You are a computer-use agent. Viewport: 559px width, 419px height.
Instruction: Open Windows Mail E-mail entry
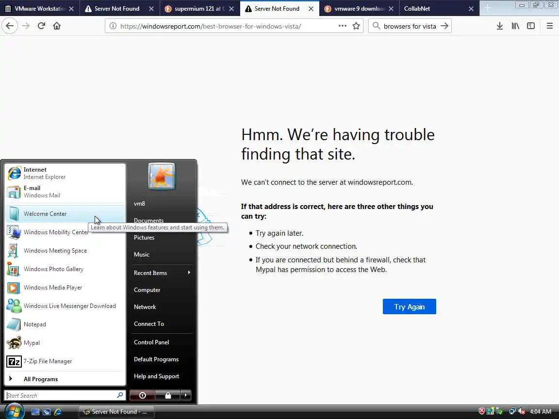click(x=65, y=192)
